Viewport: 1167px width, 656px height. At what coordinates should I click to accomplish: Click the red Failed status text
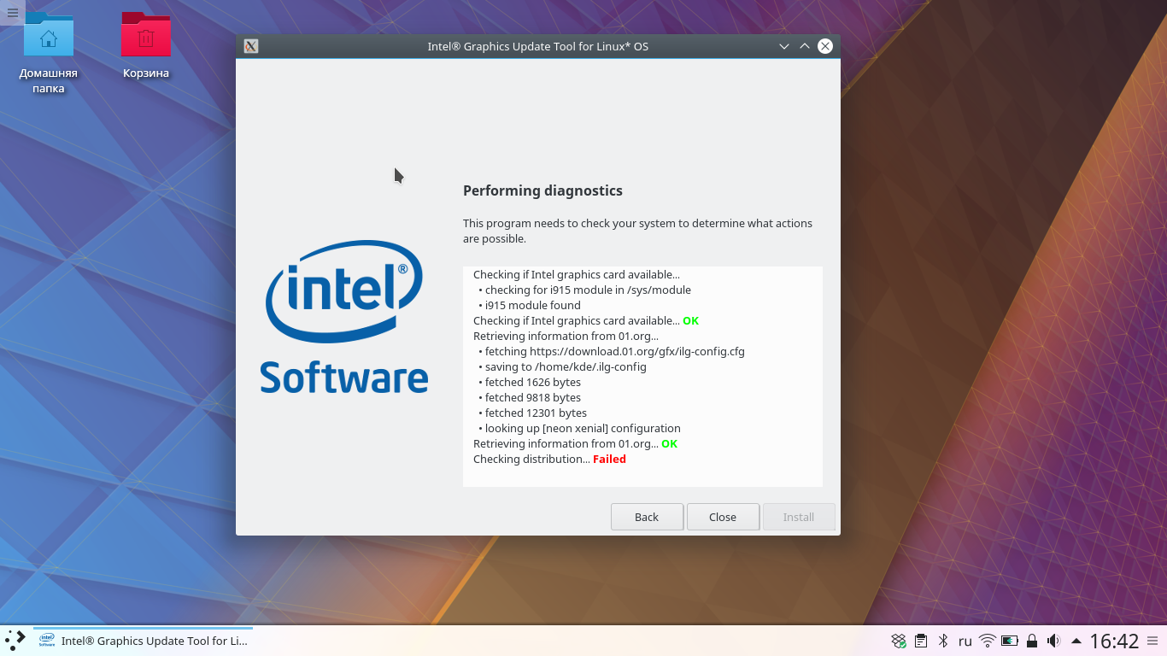click(609, 459)
